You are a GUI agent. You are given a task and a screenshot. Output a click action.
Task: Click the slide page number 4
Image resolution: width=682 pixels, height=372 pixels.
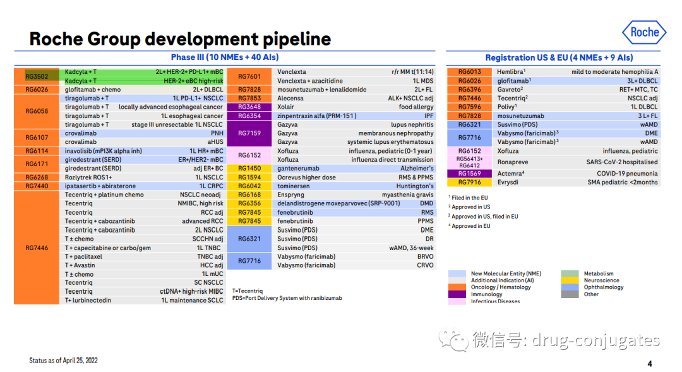coord(650,364)
